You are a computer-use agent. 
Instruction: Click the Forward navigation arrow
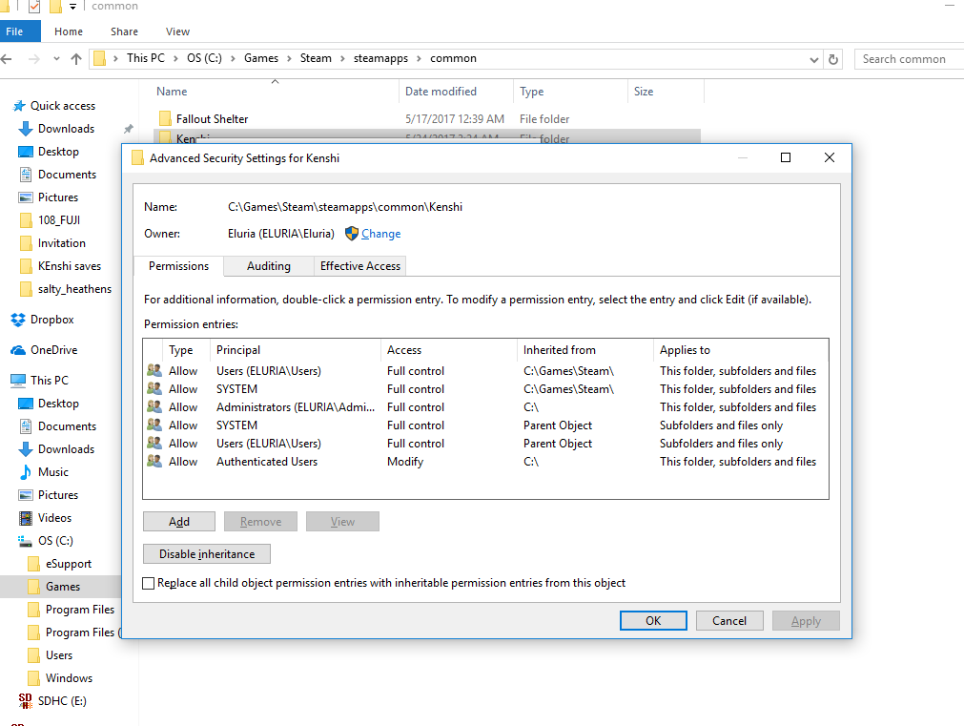pos(34,59)
